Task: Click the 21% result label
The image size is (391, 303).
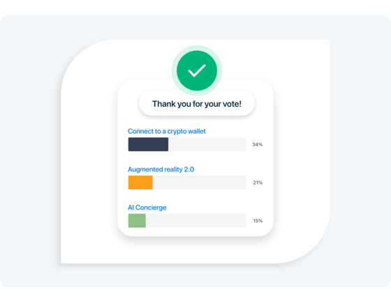Action: [258, 182]
